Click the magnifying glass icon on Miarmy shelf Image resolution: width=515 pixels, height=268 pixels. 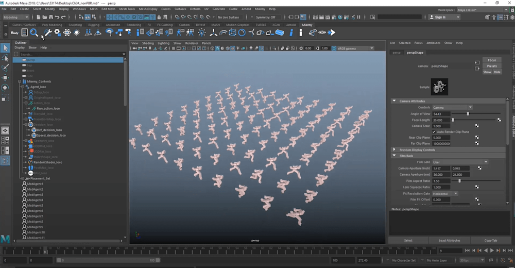[34, 32]
